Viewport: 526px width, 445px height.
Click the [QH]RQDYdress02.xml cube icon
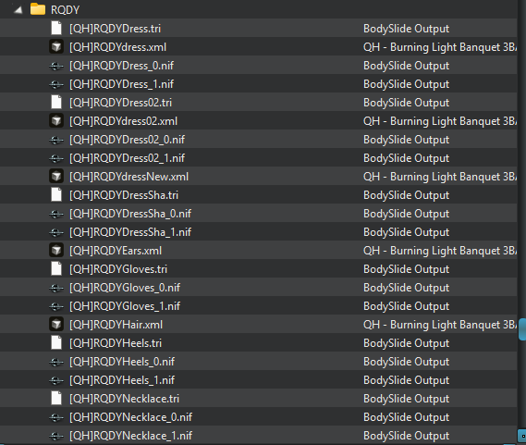point(56,120)
